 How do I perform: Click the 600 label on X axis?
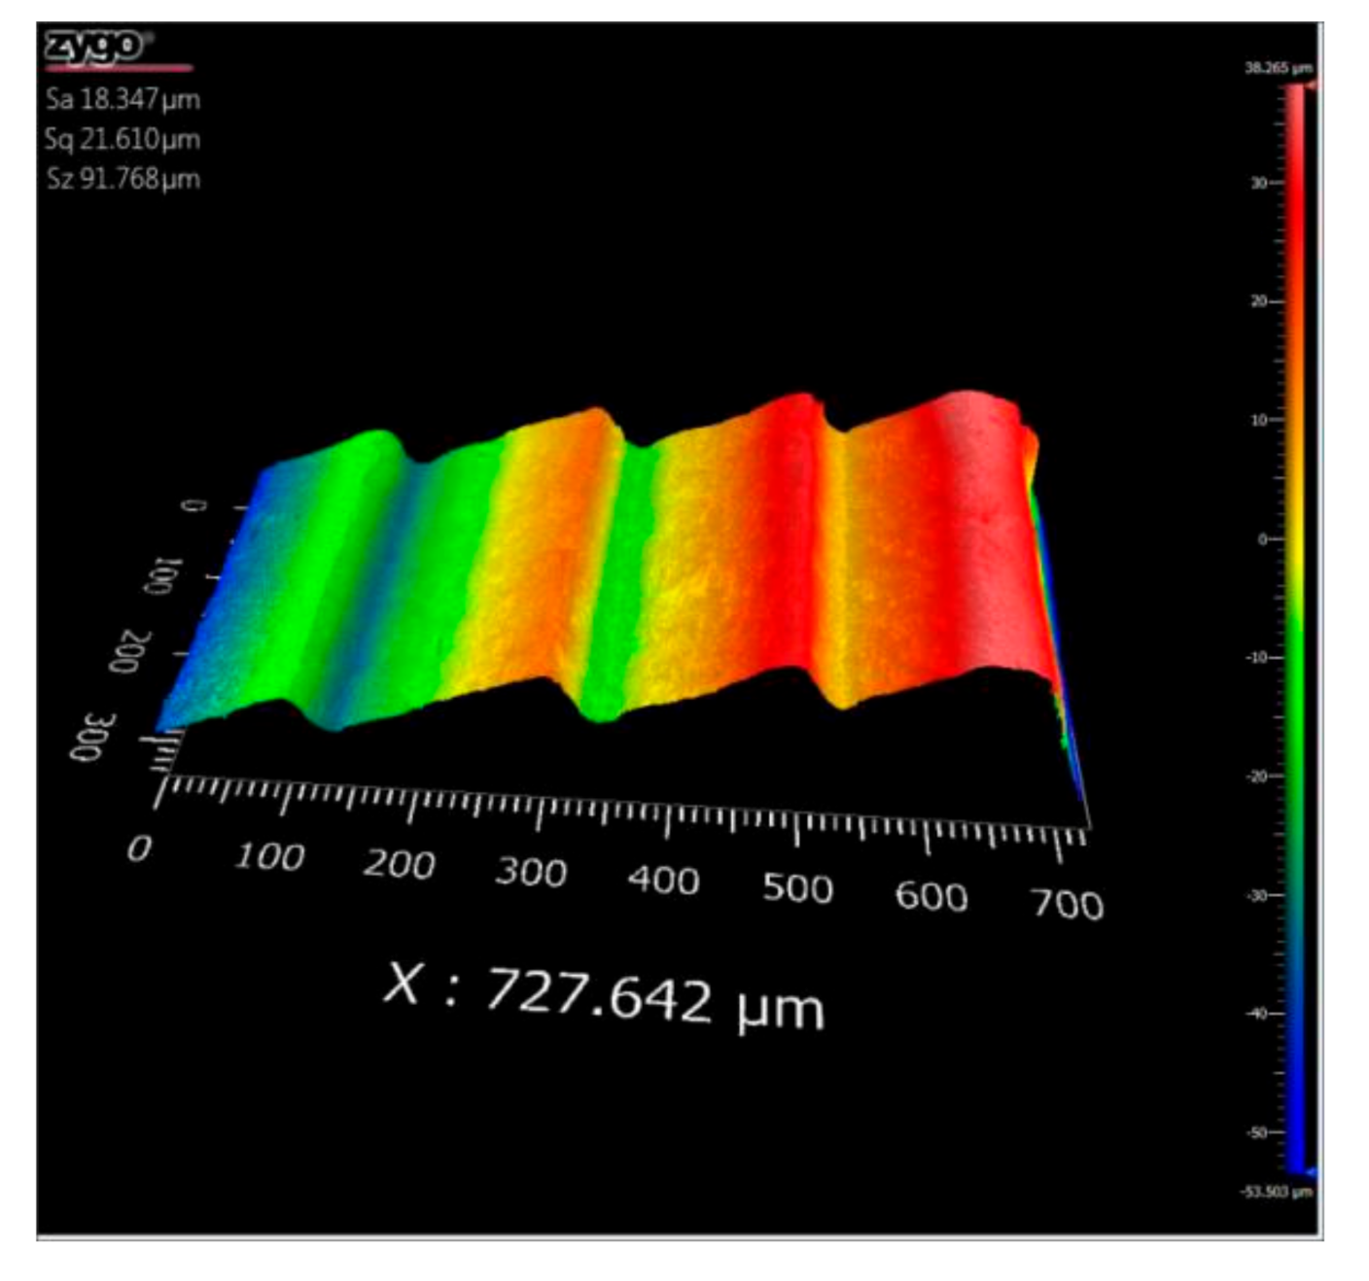(931, 896)
